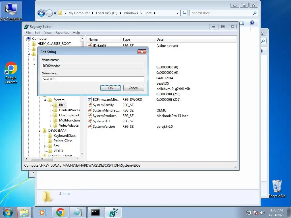291x218 pixels.
Task: Click the BIOS folder icon in tree
Action: tap(55, 105)
